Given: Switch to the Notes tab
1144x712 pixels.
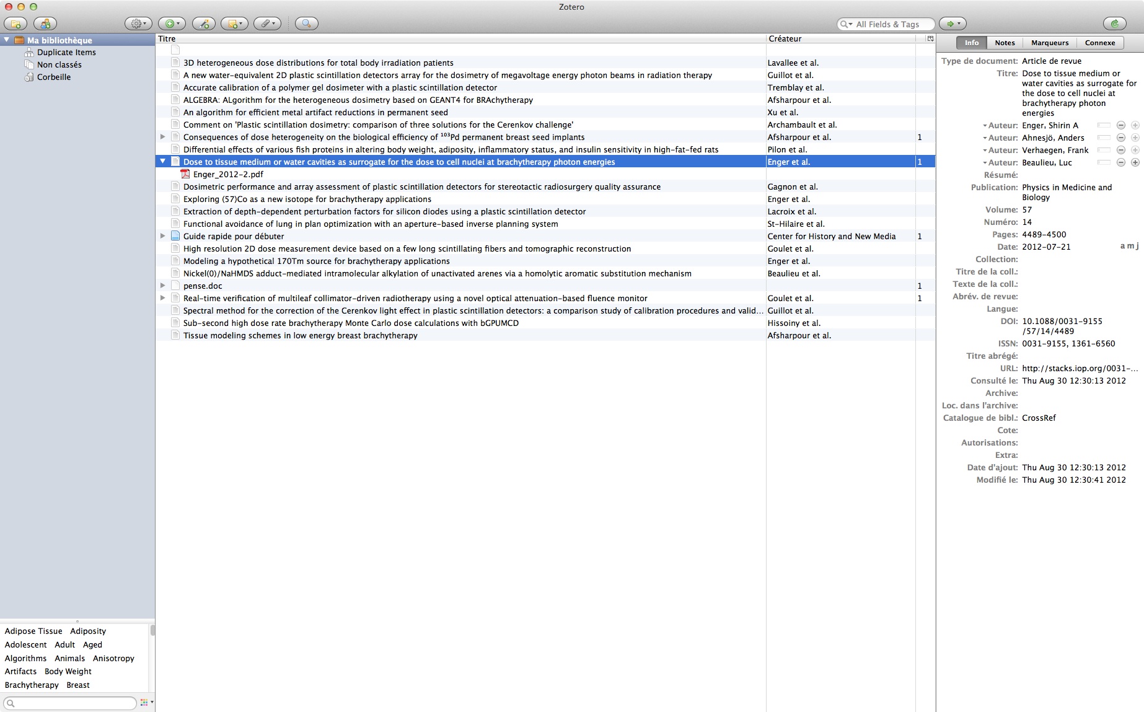Looking at the screenshot, I should [1004, 43].
